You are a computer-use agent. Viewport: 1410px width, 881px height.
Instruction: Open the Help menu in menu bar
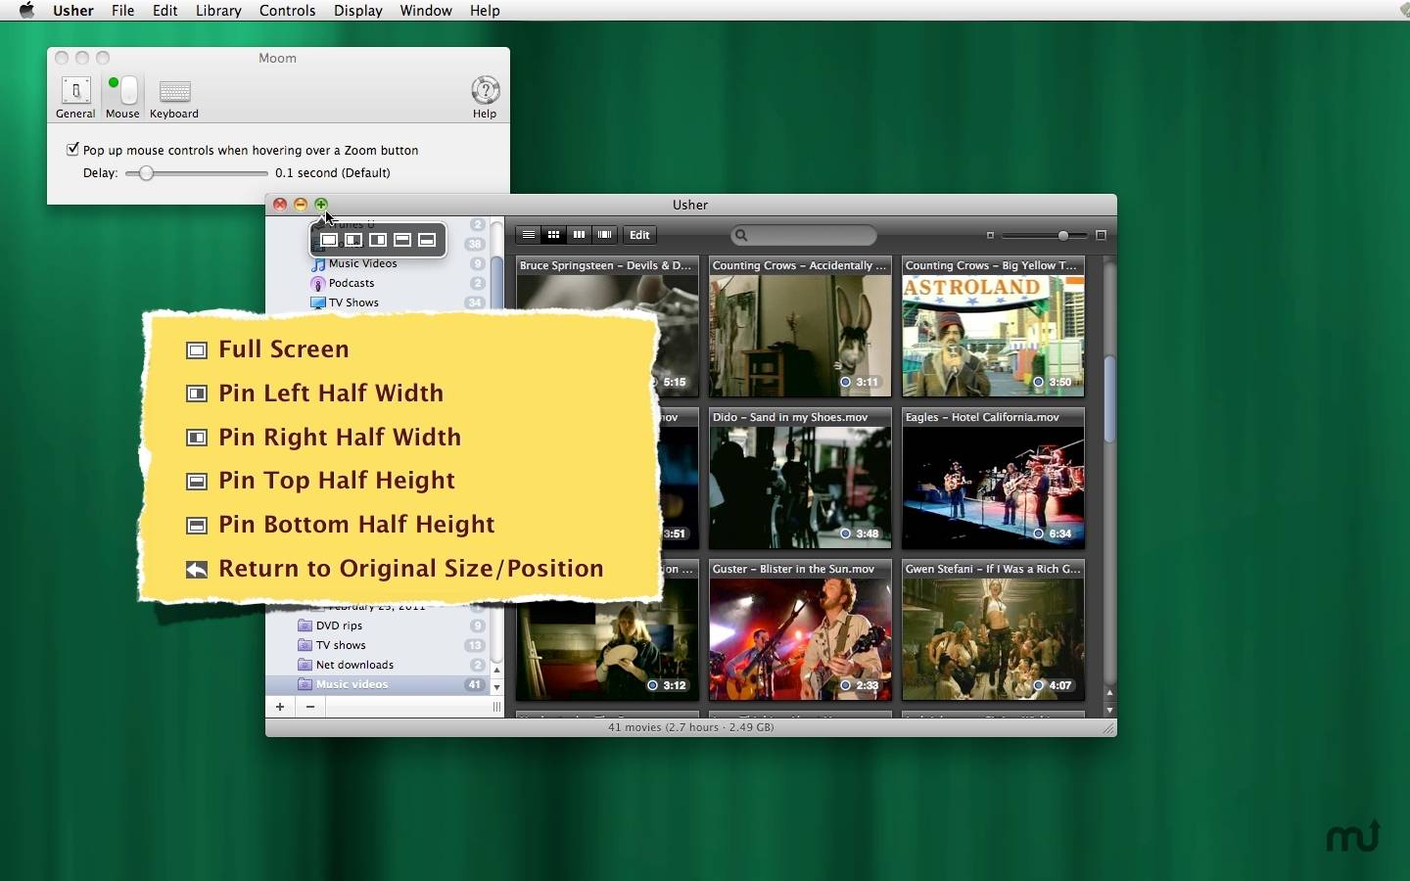coord(485,11)
